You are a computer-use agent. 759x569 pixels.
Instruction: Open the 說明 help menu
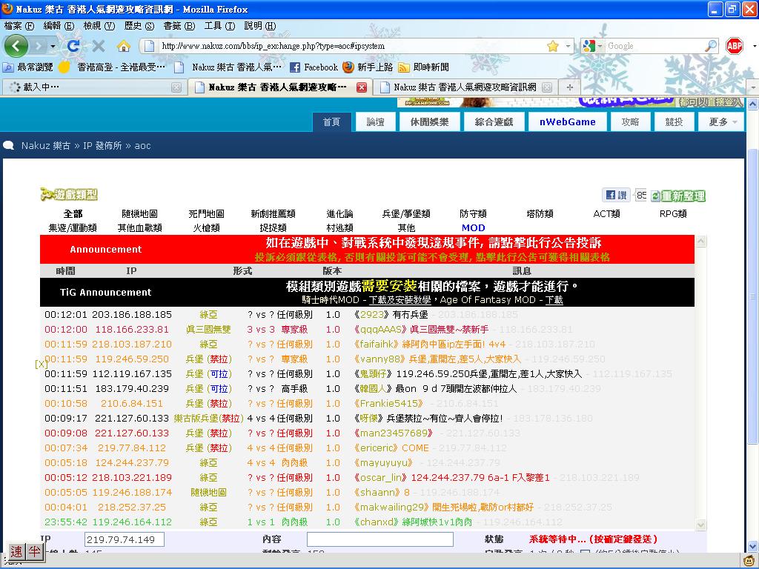coord(259,26)
